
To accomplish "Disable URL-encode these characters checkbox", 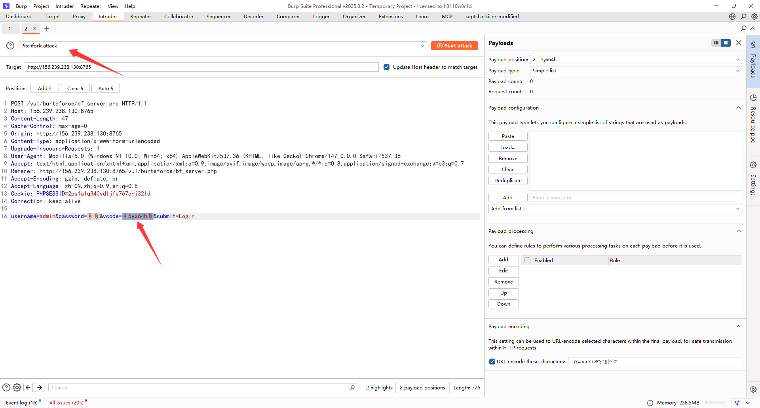I will pos(492,361).
